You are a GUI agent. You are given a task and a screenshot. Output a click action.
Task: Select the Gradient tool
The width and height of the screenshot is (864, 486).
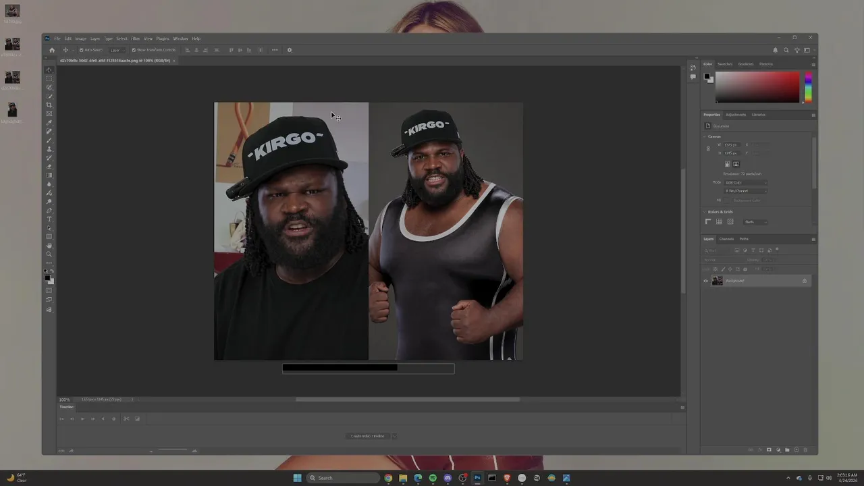(x=49, y=174)
